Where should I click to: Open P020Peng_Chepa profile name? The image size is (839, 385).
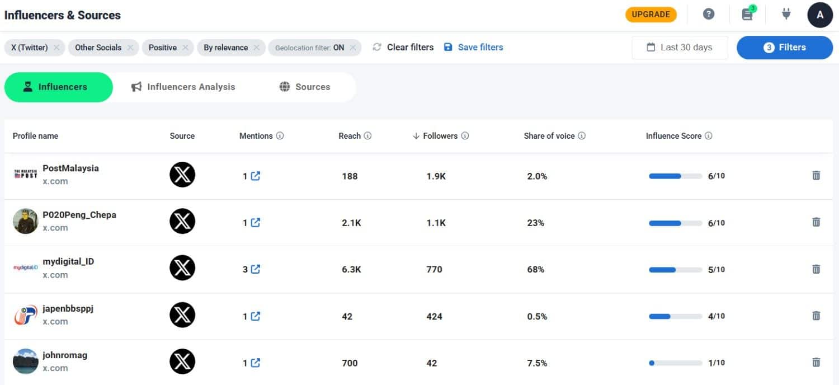tap(79, 215)
